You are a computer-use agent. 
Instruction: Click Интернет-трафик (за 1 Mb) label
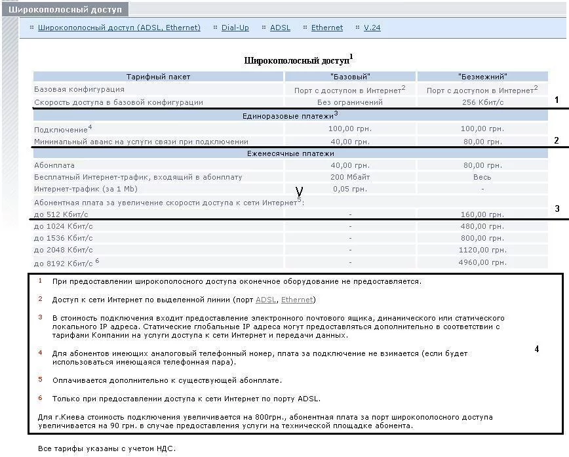point(86,189)
